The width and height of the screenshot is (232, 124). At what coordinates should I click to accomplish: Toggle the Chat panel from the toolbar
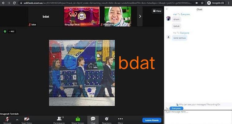click(93, 120)
